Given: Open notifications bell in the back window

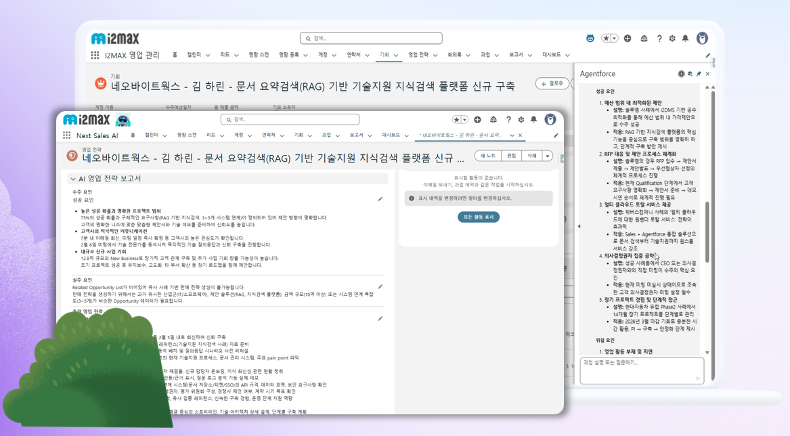Looking at the screenshot, I should point(685,39).
